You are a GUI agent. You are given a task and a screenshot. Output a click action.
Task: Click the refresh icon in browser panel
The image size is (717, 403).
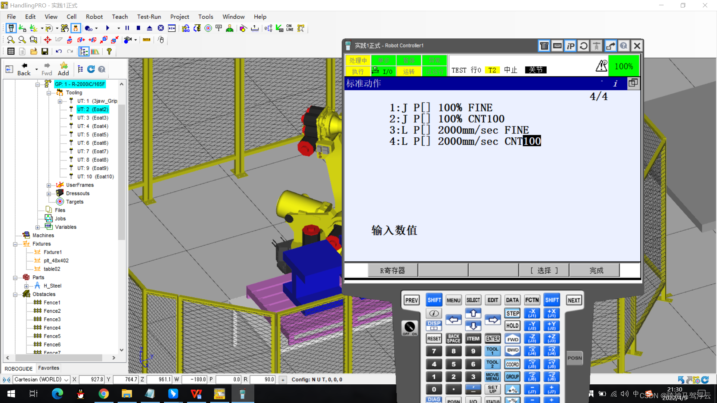[91, 69]
